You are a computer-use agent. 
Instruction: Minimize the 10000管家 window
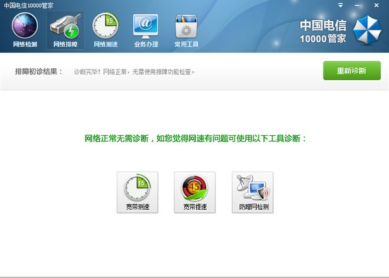(x=357, y=5)
